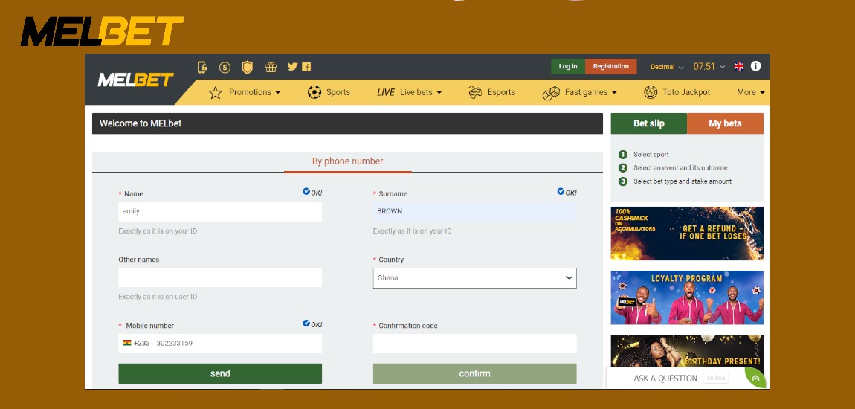Click the soccer ball icon beside Sports
Viewport: 855px width, 409px height.
(314, 92)
